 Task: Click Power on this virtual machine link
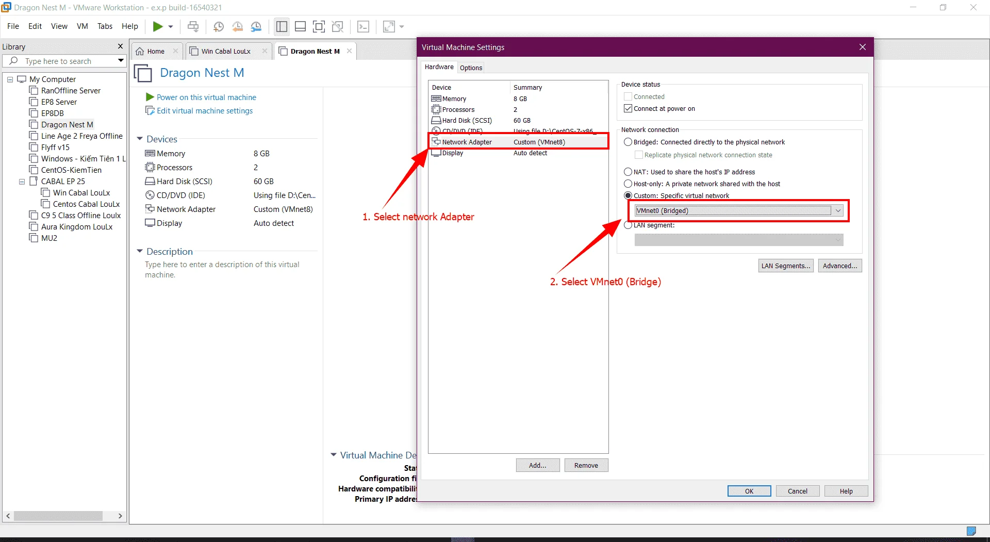point(206,97)
